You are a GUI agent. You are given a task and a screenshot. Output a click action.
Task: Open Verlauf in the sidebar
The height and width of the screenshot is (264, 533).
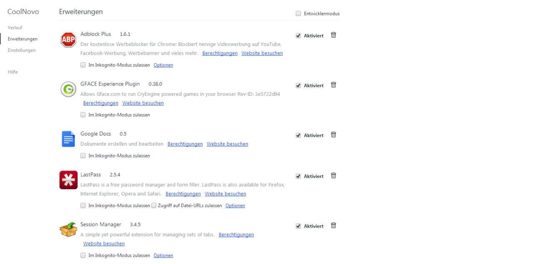(15, 28)
